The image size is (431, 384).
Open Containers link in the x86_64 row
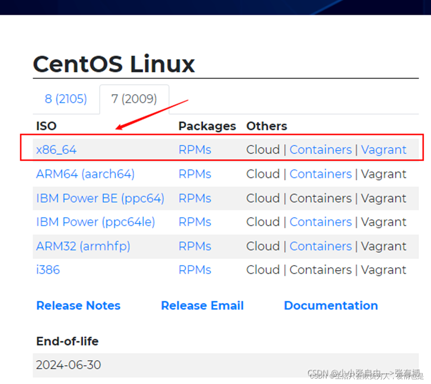click(x=320, y=150)
